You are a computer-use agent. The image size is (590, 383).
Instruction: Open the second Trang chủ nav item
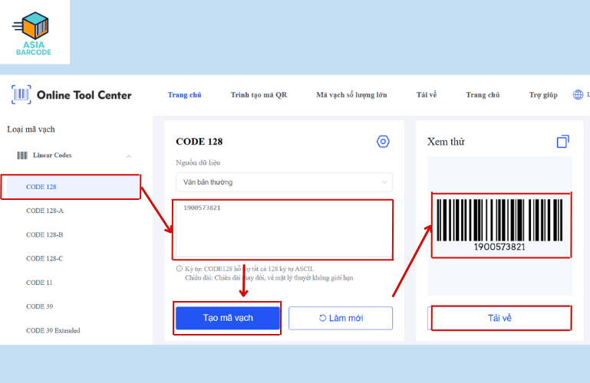483,95
